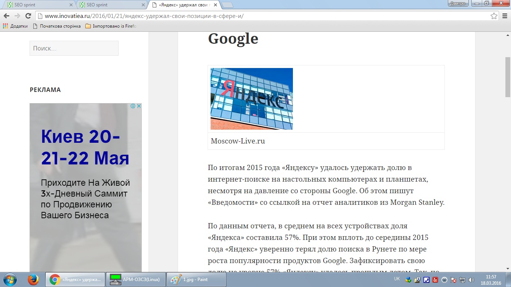Go back using the browser back arrow
This screenshot has height=287, width=511.
click(6, 16)
